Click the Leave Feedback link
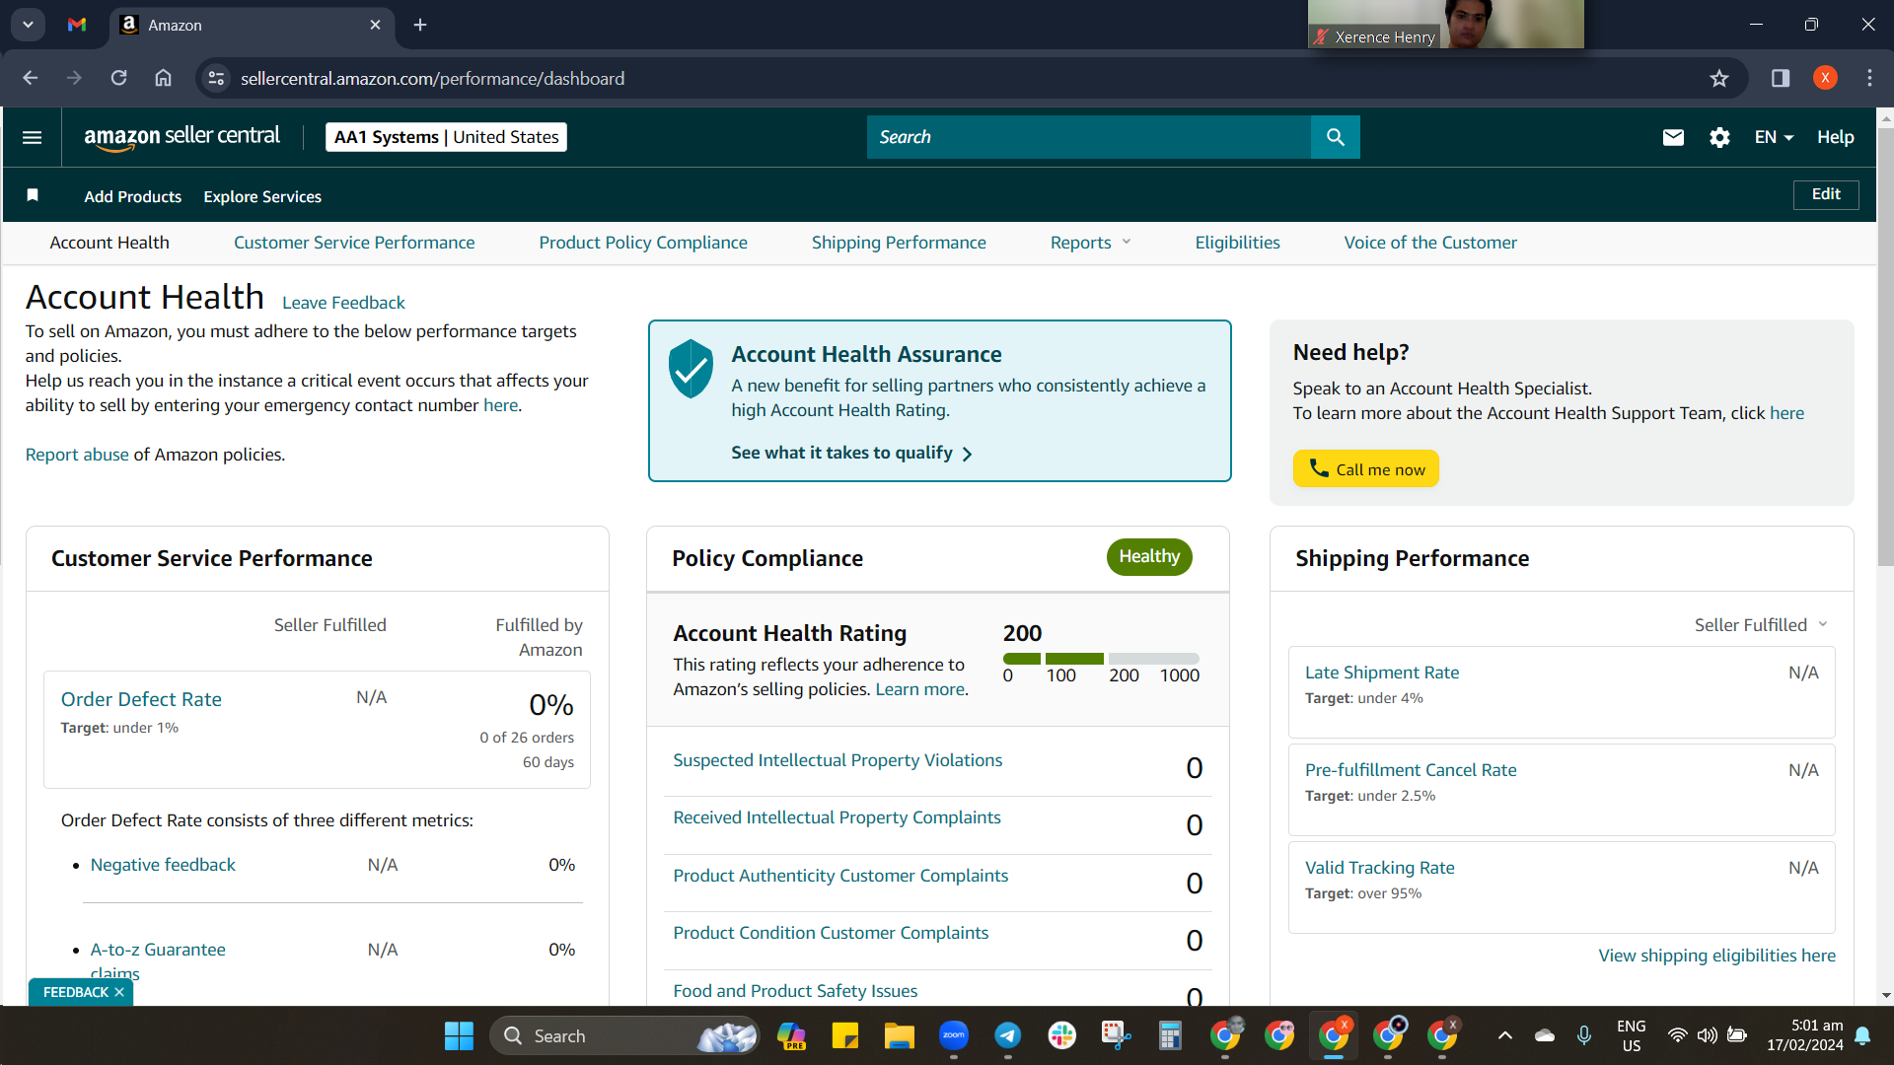This screenshot has width=1894, height=1065. [343, 303]
